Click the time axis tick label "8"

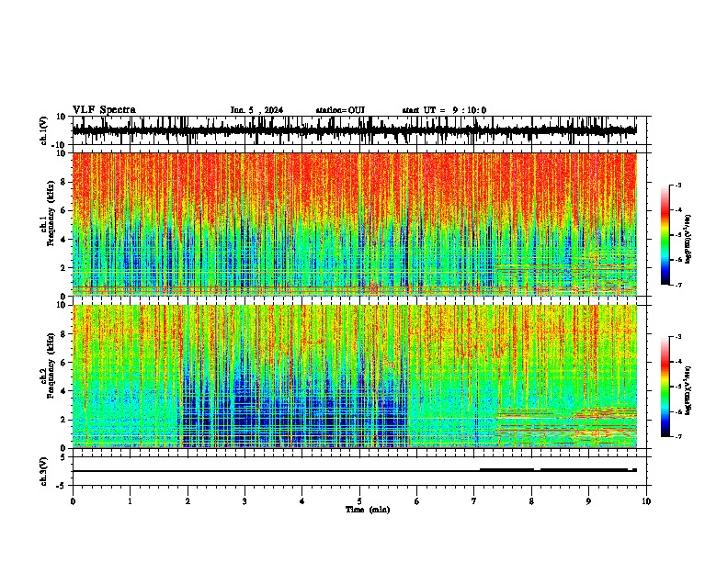click(531, 501)
